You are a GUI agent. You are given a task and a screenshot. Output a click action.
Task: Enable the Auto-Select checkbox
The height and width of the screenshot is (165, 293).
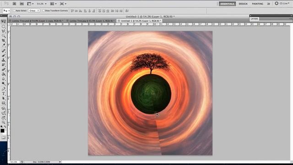pos(14,11)
